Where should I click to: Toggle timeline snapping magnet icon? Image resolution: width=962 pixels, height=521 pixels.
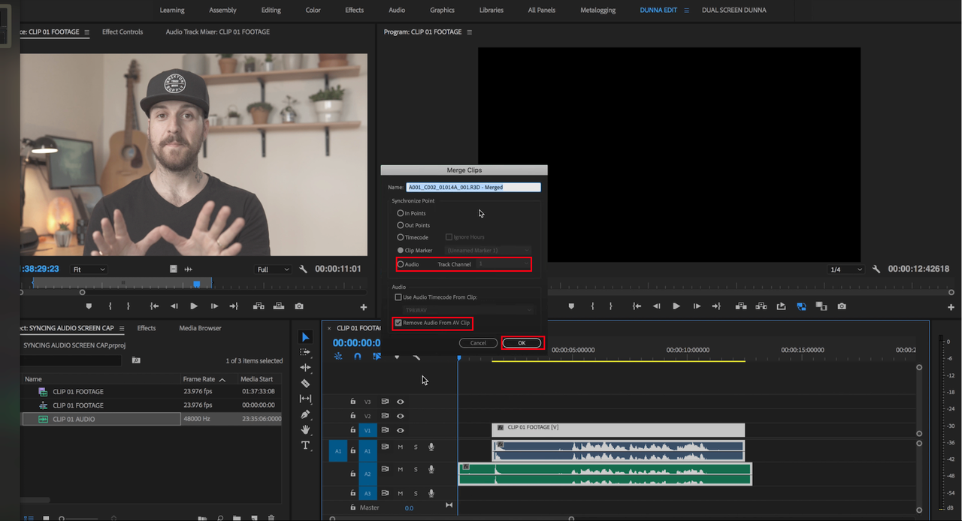(x=358, y=357)
